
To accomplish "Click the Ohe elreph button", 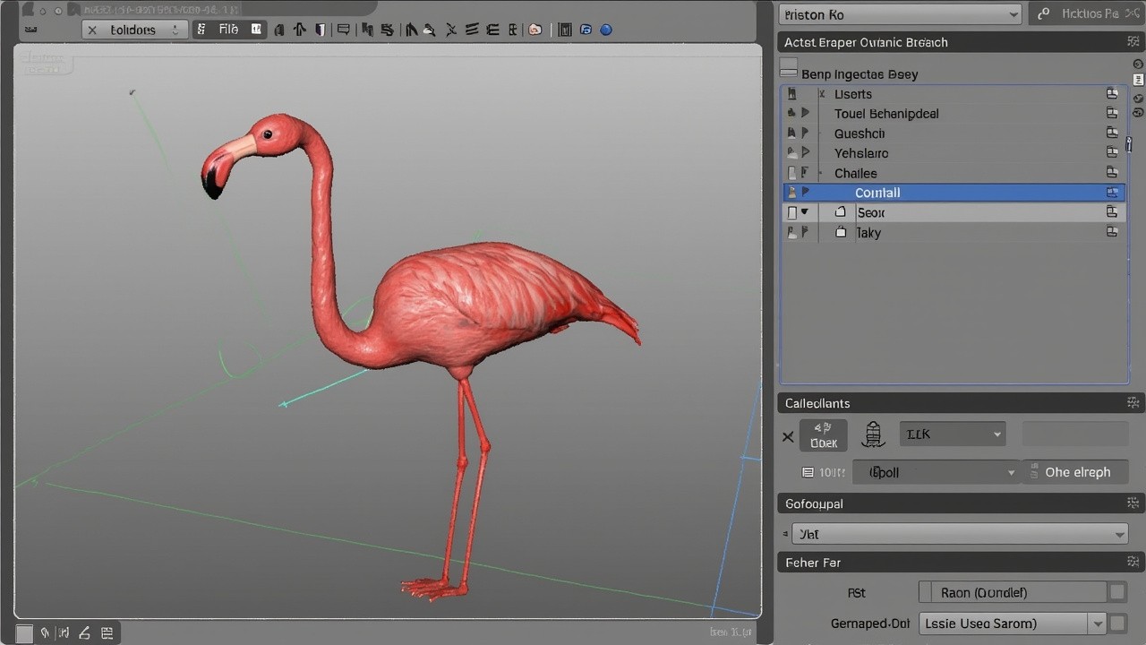I will pos(1077,472).
